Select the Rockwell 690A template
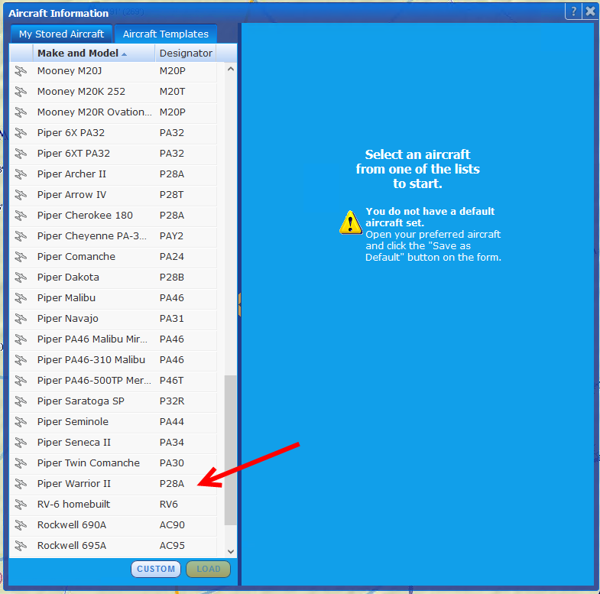The image size is (600, 594). (x=113, y=525)
